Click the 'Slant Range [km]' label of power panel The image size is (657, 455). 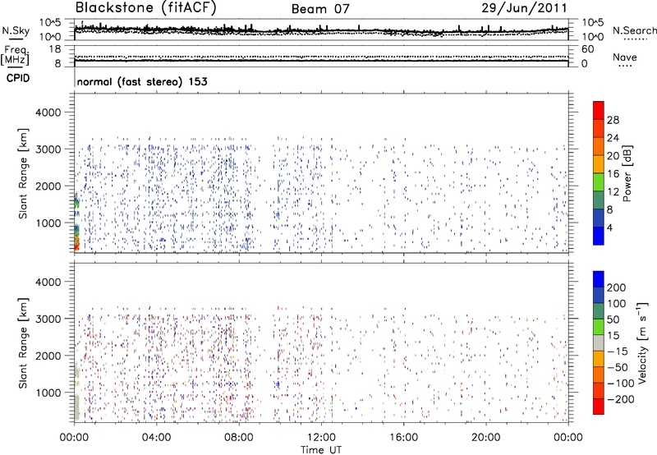tap(23, 173)
